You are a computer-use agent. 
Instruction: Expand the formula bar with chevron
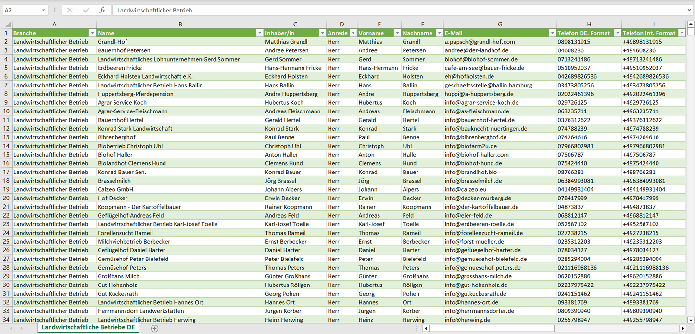690,10
